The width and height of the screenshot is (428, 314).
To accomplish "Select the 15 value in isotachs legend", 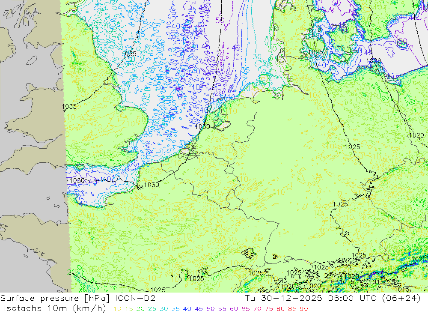I will (129, 309).
